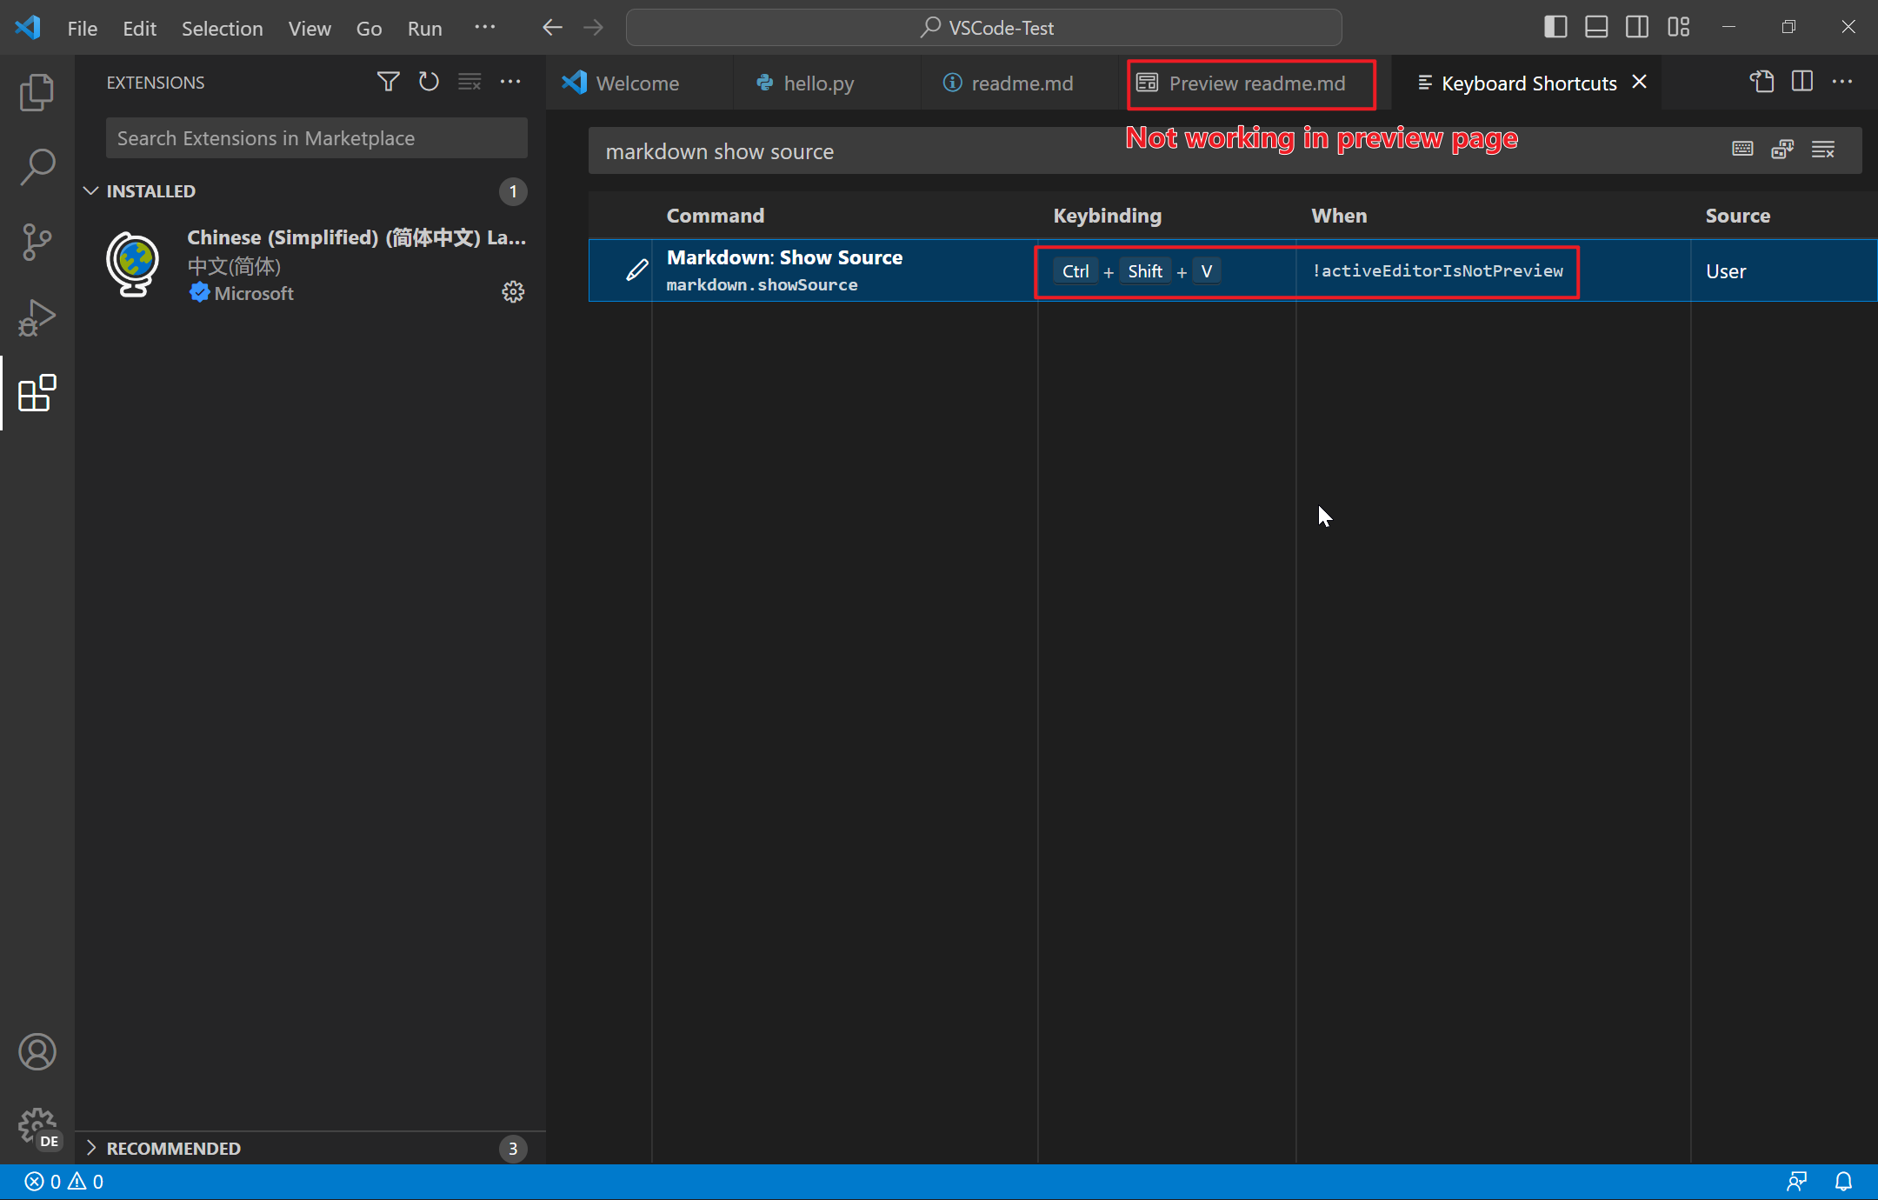Refresh the installed extensions list
The width and height of the screenshot is (1878, 1200).
coord(428,81)
